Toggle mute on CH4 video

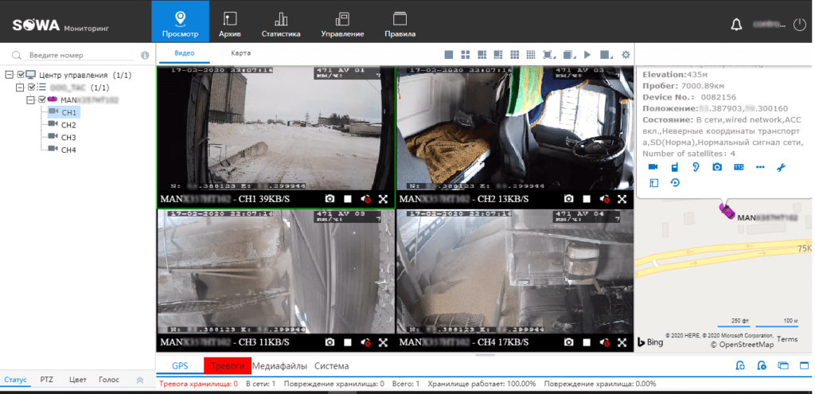[x=605, y=342]
